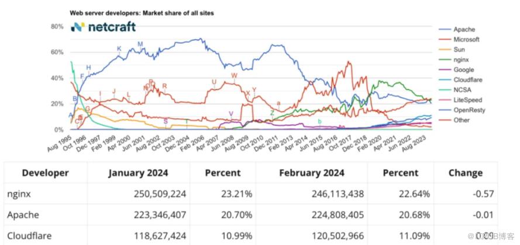The height and width of the screenshot is (245, 520).
Task: Click the Netcraft logo
Action: 102,26
